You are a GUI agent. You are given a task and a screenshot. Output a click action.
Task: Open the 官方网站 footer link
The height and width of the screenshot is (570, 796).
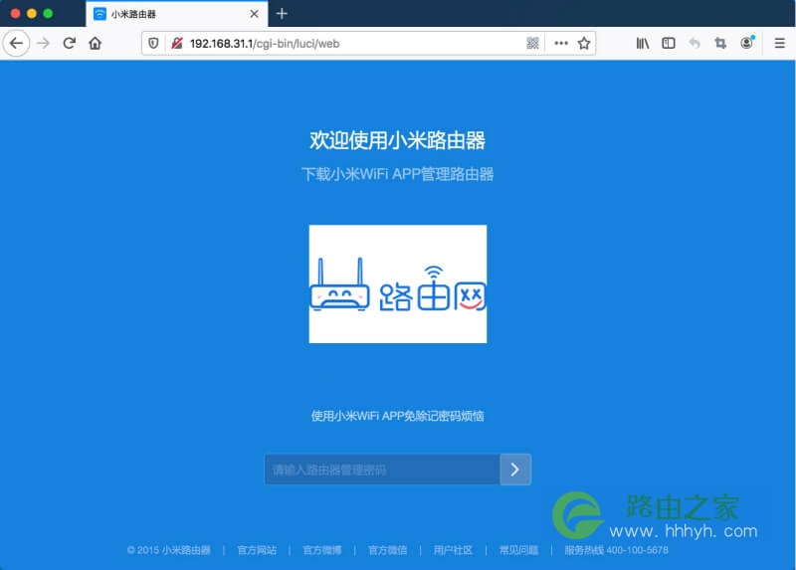click(x=257, y=550)
